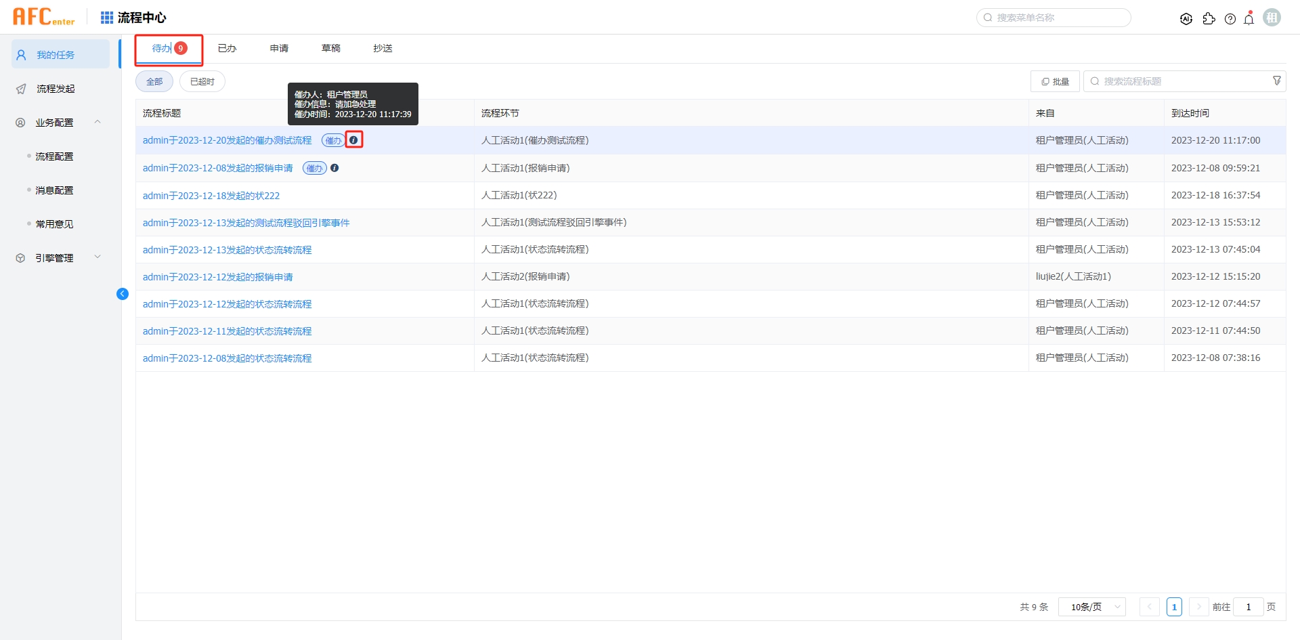Switch to the 已办 tab

pyautogui.click(x=227, y=49)
